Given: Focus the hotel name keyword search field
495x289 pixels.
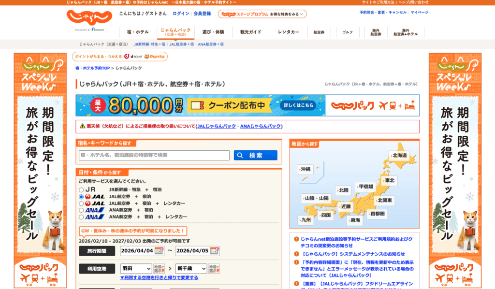Looking at the screenshot, I should coord(154,155).
